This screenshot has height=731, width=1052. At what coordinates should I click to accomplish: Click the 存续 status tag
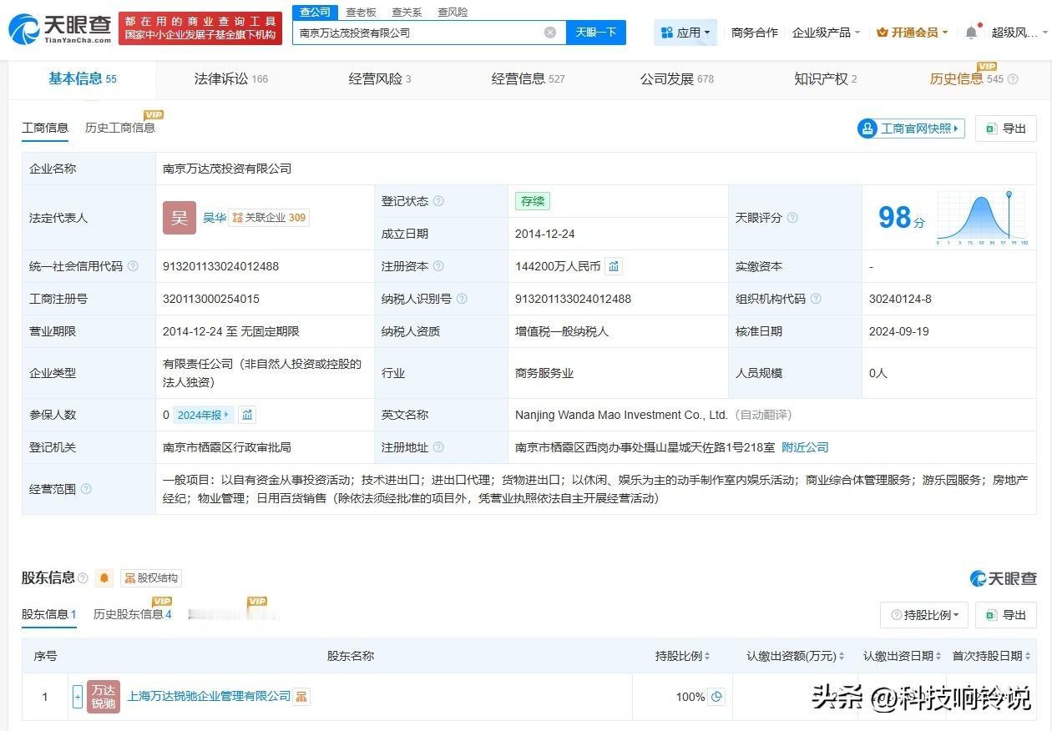point(533,201)
